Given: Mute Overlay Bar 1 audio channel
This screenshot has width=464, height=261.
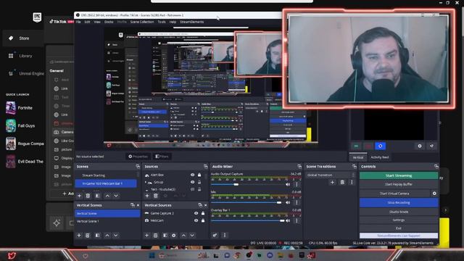Looking at the screenshot, I should tap(288, 220).
